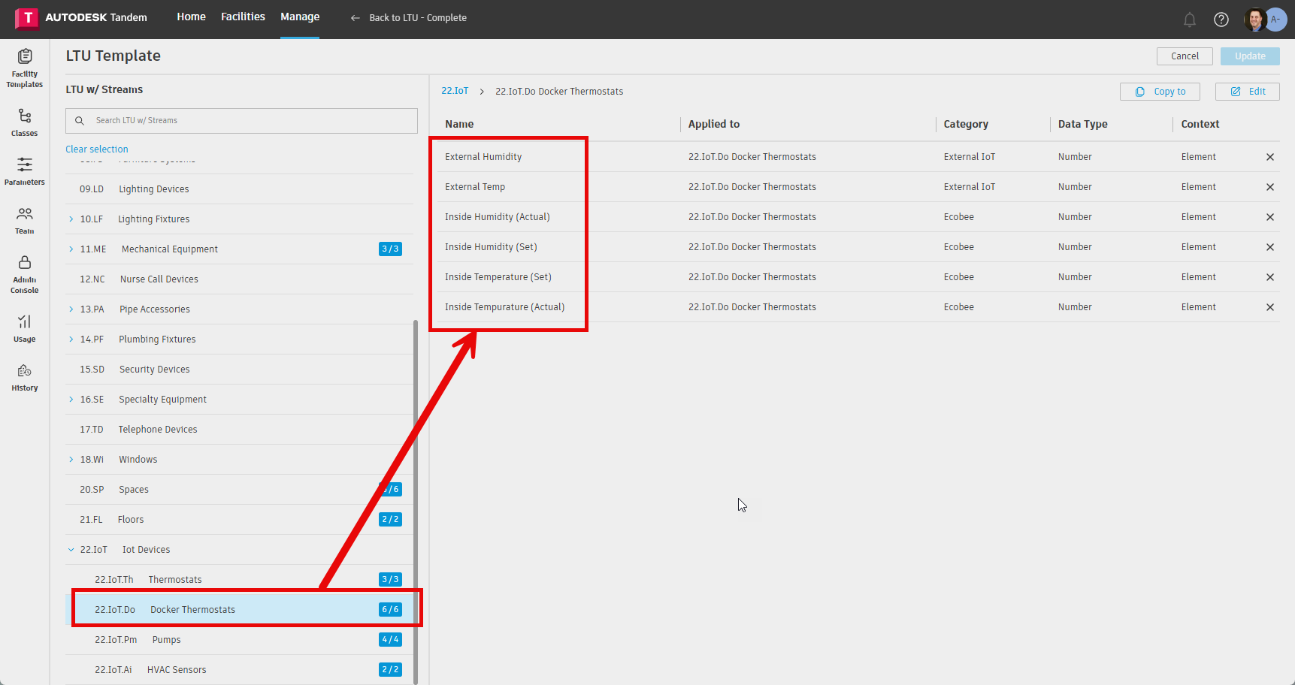This screenshot has width=1295, height=685.
Task: Open the help question mark icon
Action: [x=1221, y=20]
